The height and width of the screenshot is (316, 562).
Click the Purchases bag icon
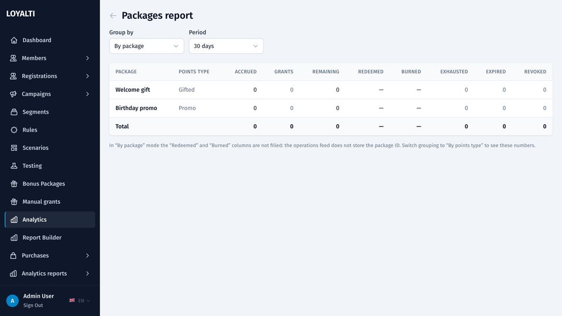13,256
